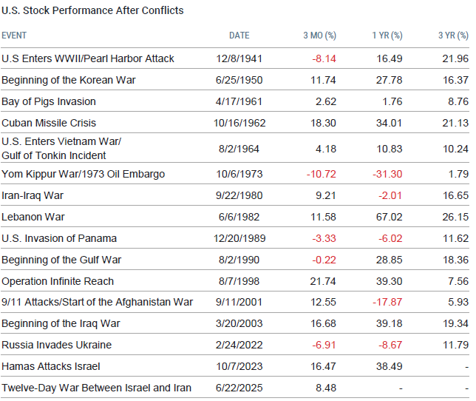Click the 1 YR (%) column header

[387, 36]
